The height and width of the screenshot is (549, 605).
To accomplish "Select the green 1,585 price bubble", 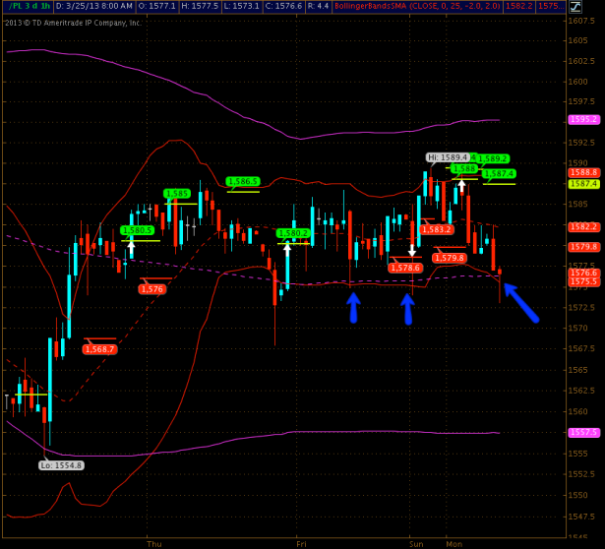I will pyautogui.click(x=177, y=194).
